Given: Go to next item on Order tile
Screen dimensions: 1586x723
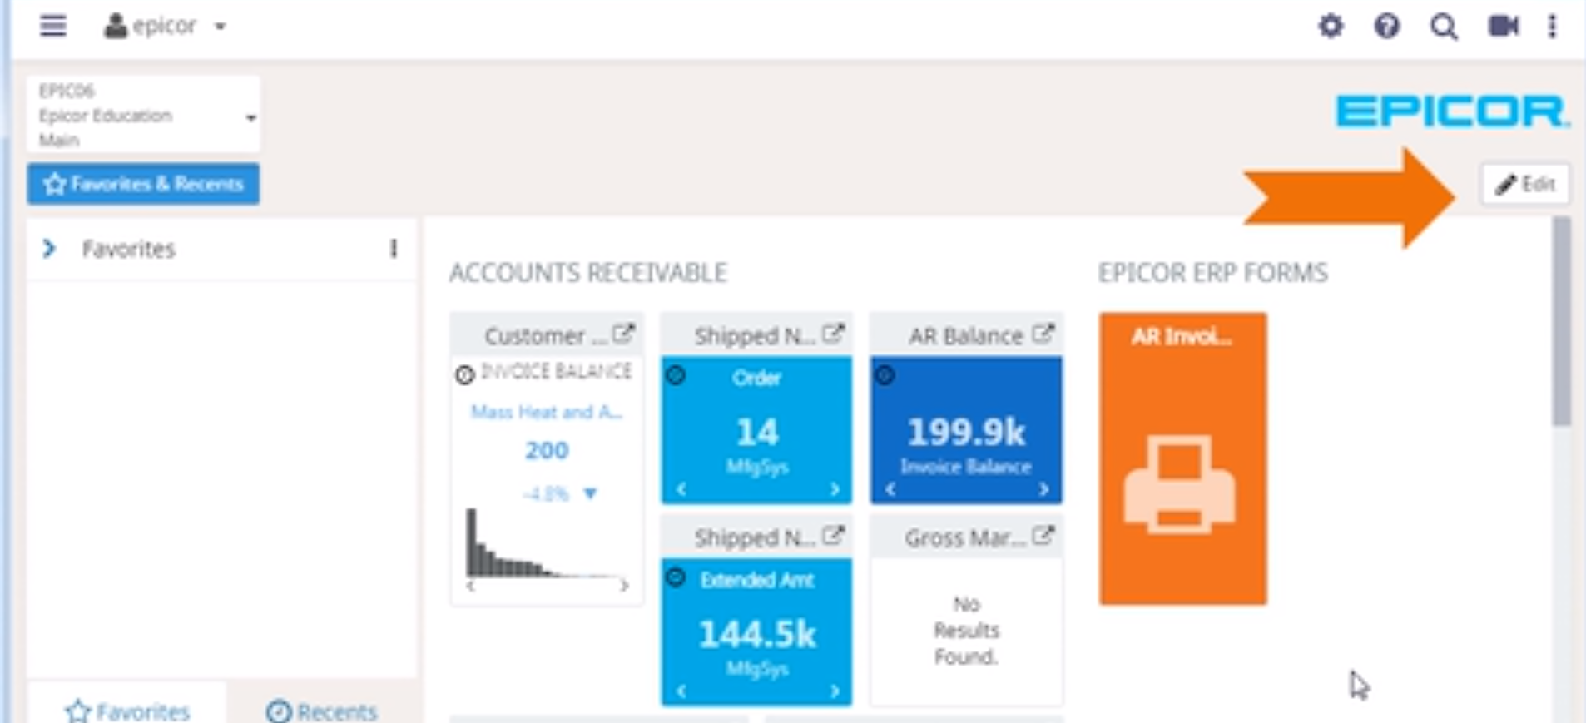Looking at the screenshot, I should 835,489.
